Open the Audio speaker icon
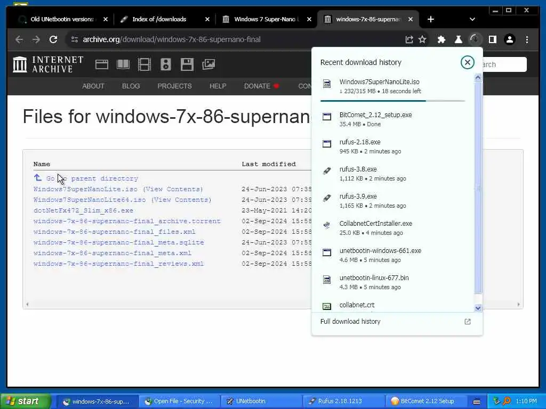 166,64
